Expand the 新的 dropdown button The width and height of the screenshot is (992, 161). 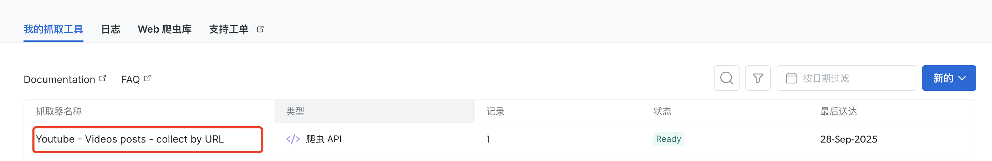click(x=943, y=78)
